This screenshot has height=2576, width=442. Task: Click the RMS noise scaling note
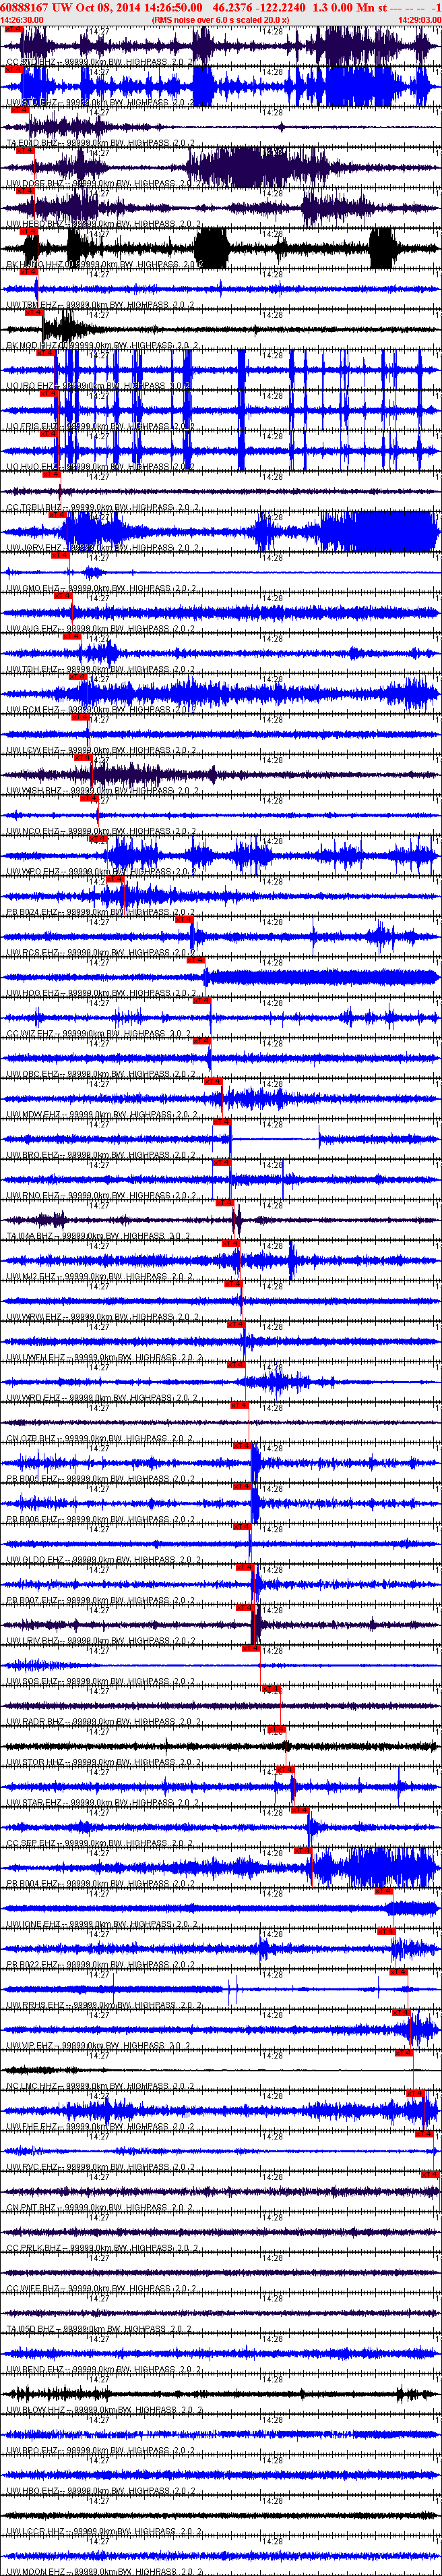point(220,20)
